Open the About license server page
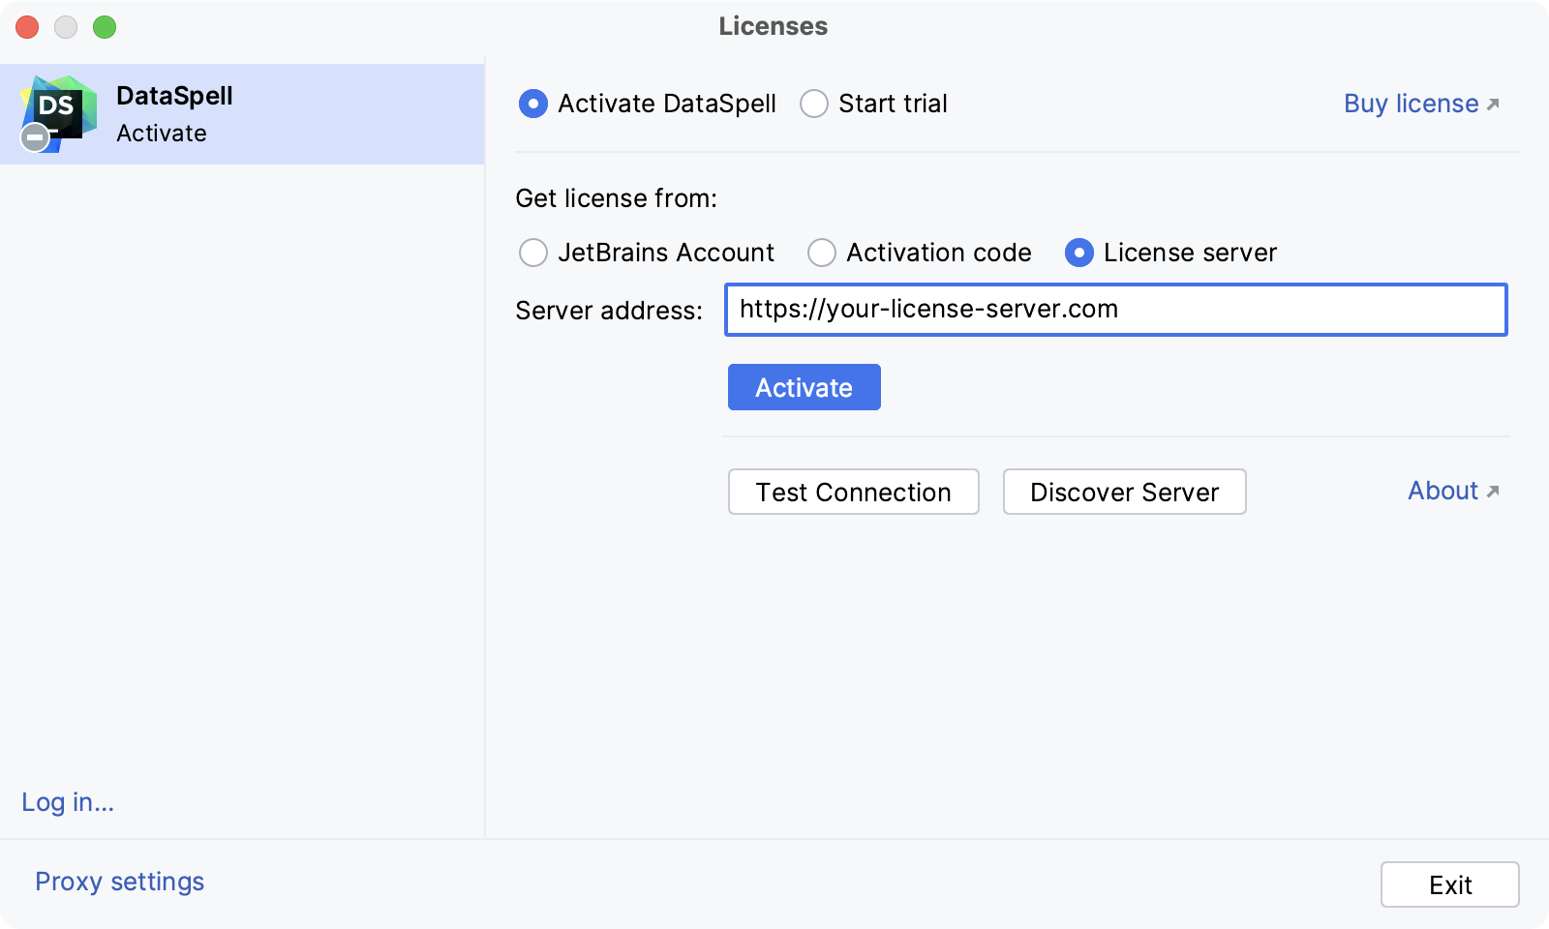Screen dimensions: 1549x929 (1443, 491)
